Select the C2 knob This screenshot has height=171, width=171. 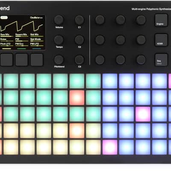point(80,40)
